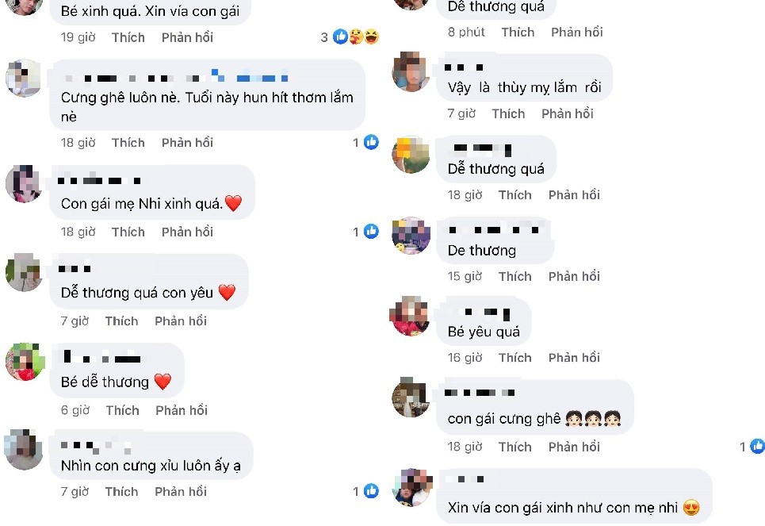This screenshot has height=526, width=765.
Task: Reply to the 'De thương' comment
Action: [x=574, y=276]
